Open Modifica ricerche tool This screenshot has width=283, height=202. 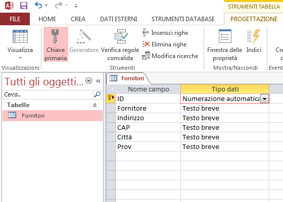(170, 56)
